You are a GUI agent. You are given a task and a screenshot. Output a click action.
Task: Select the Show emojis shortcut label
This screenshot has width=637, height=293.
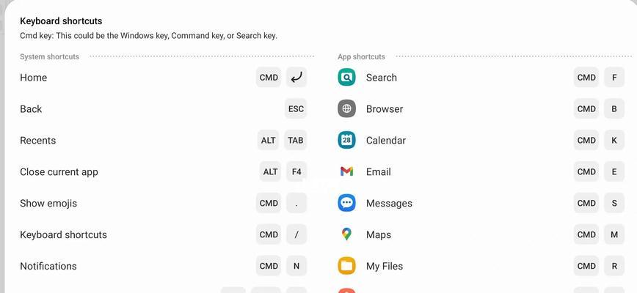pyautogui.click(x=48, y=203)
